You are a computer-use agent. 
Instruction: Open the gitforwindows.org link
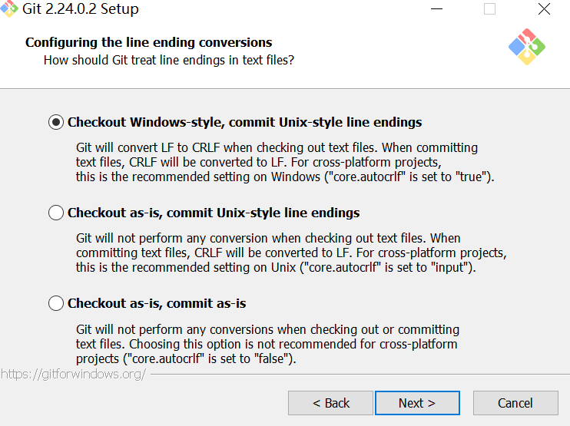click(73, 374)
